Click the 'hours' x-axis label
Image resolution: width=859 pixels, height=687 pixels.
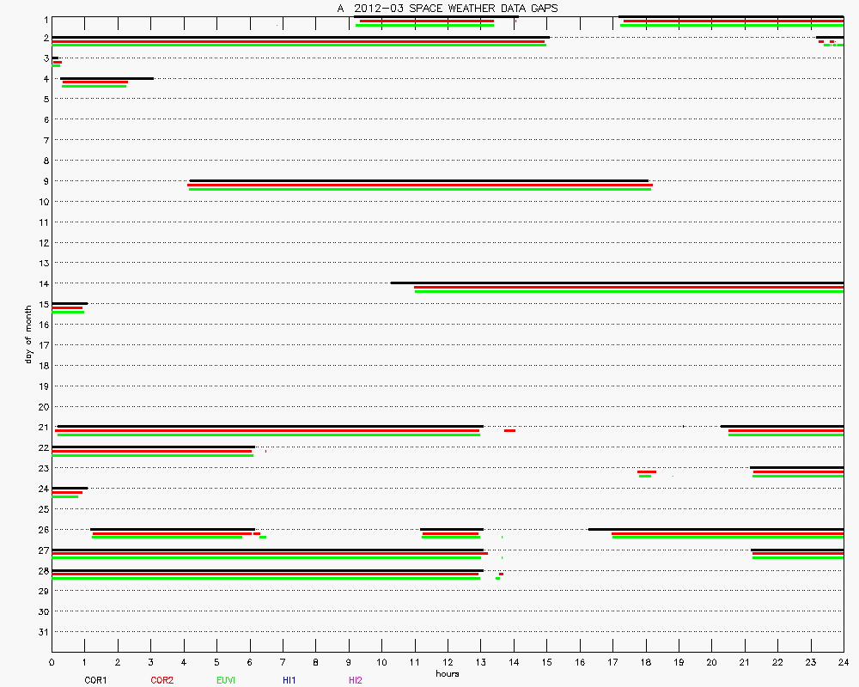pos(447,673)
